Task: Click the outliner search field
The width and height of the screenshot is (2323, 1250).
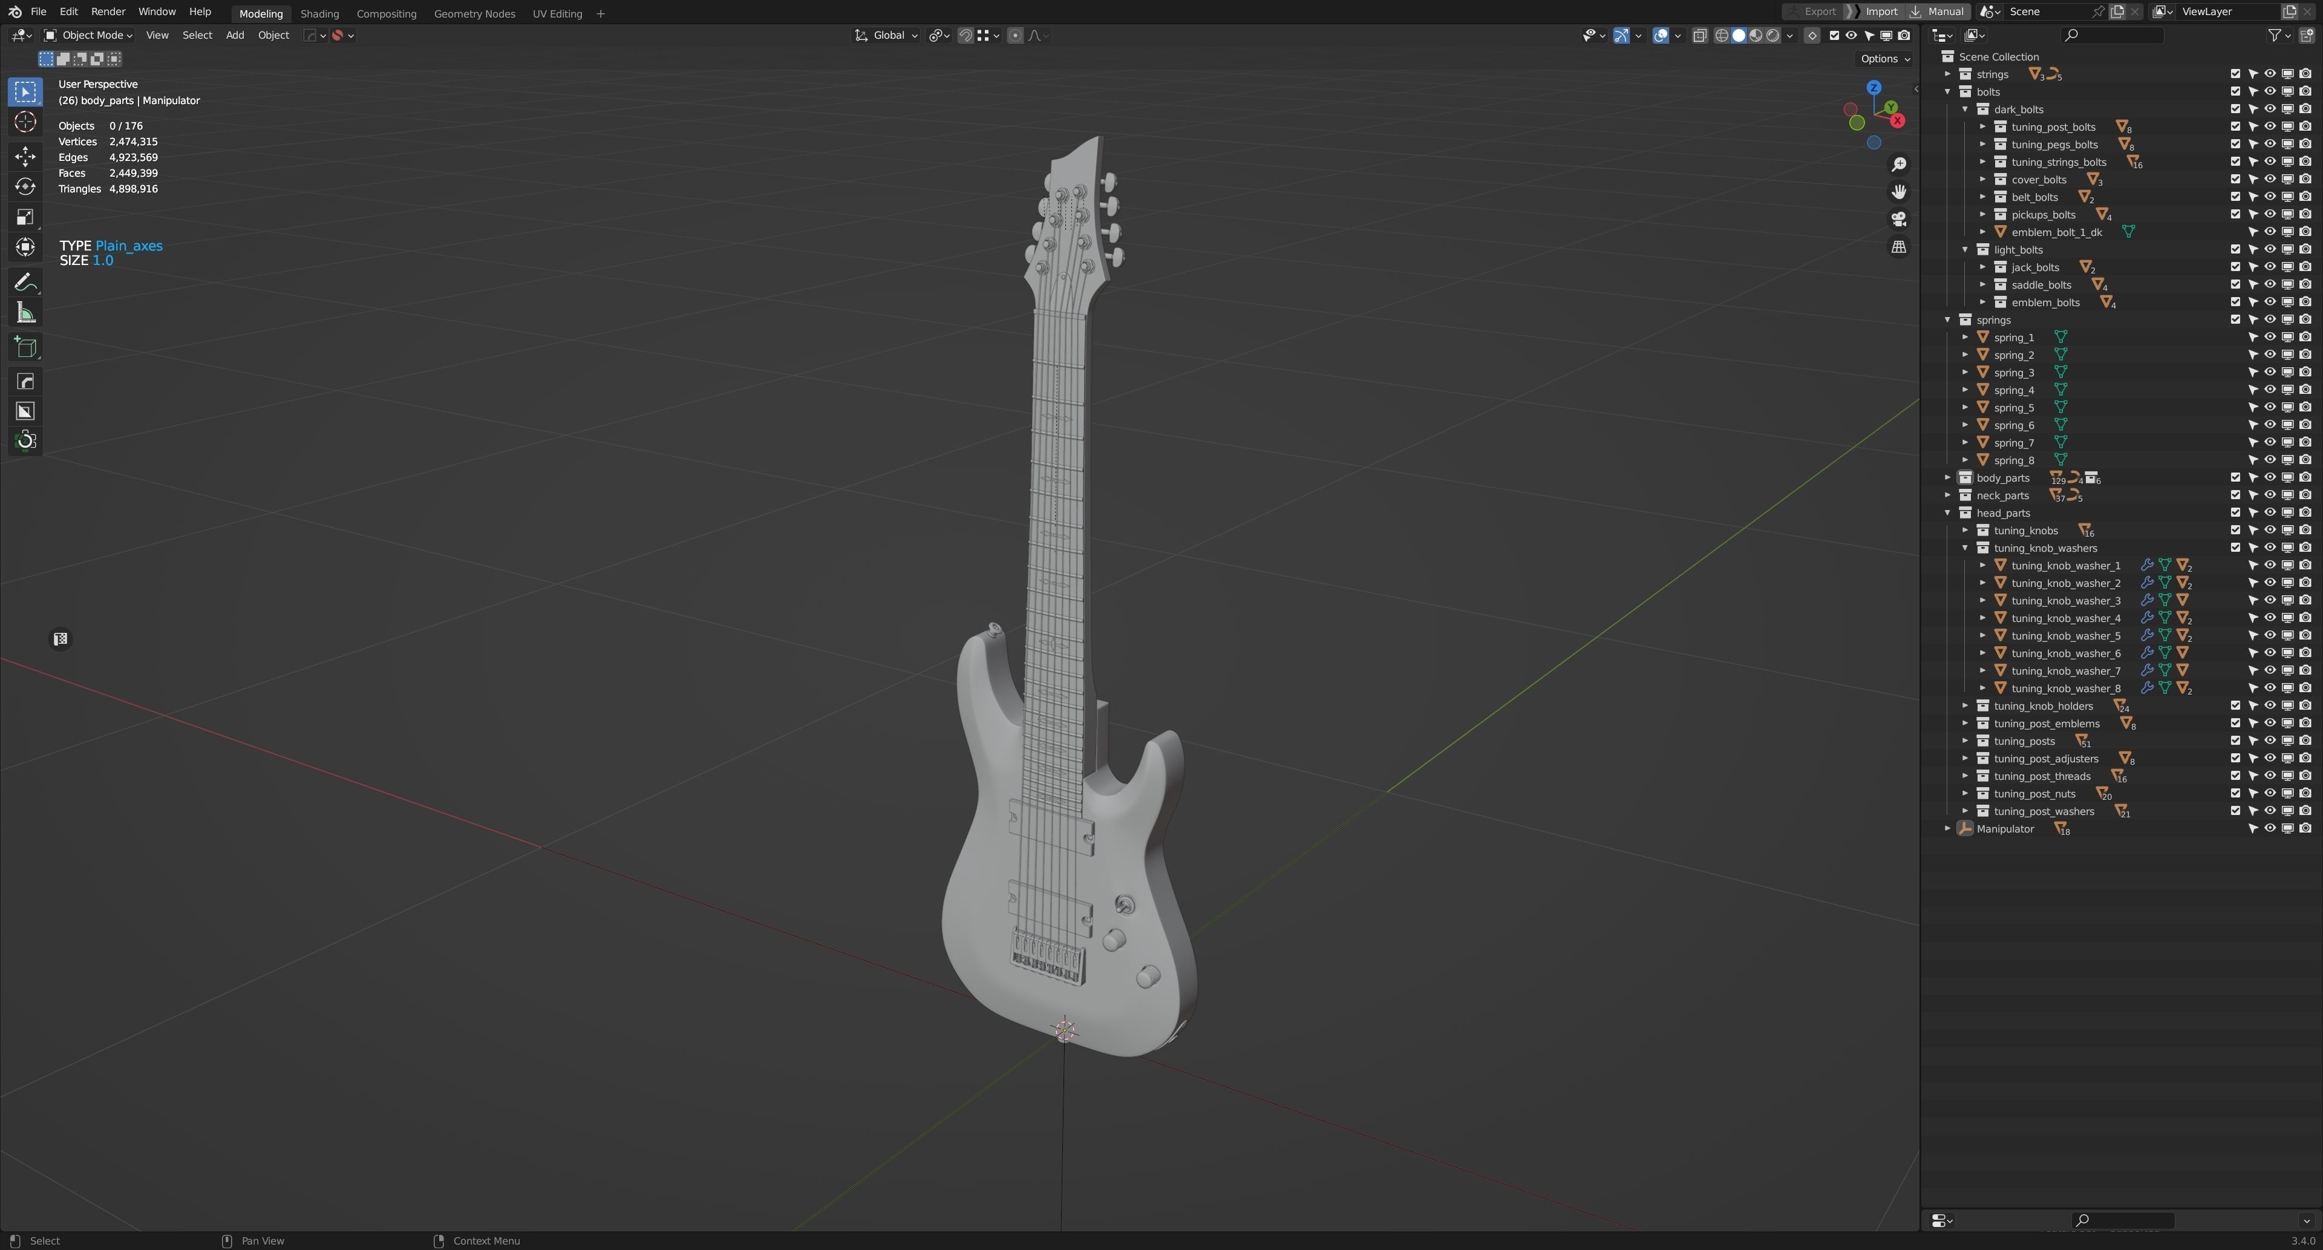Action: coord(2113,35)
